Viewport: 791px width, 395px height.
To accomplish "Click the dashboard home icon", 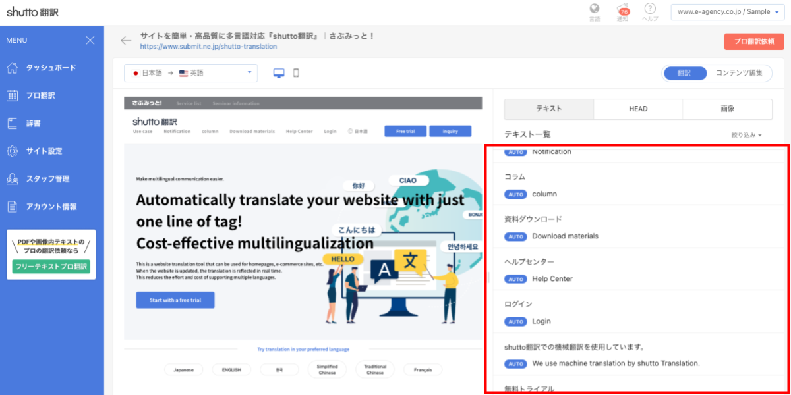I will click(x=12, y=68).
